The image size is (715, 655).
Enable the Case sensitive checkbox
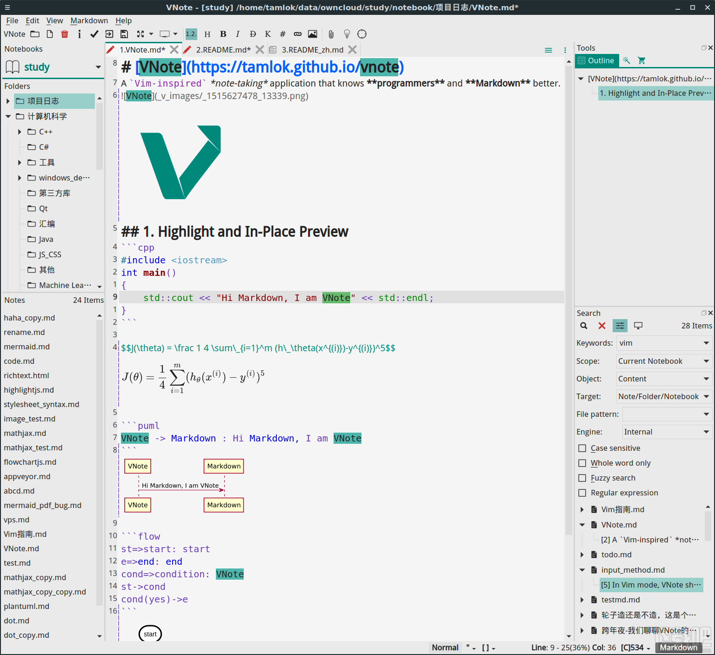[x=582, y=448]
